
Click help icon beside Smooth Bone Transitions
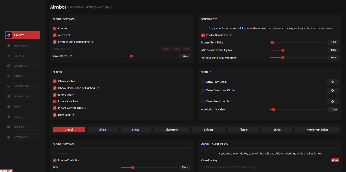click(x=93, y=42)
